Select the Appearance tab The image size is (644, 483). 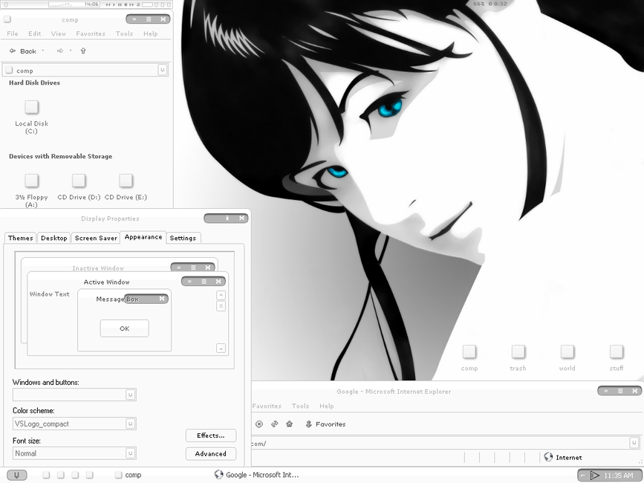click(143, 237)
